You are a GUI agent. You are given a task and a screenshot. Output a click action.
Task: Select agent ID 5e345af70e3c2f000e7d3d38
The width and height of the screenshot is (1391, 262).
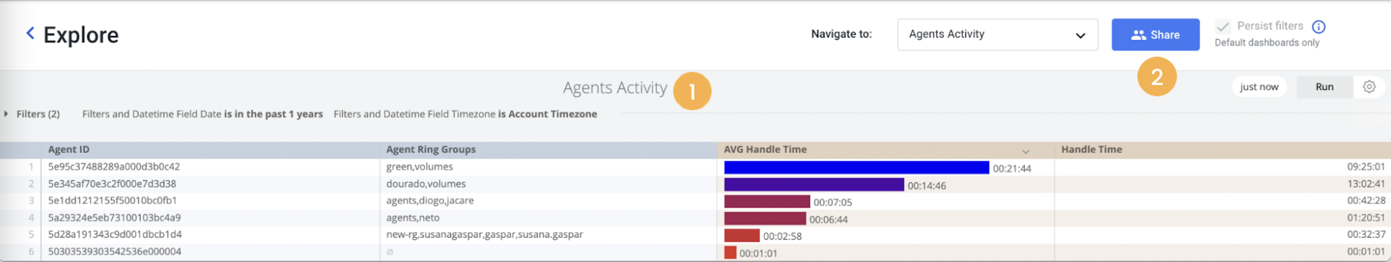point(112,184)
